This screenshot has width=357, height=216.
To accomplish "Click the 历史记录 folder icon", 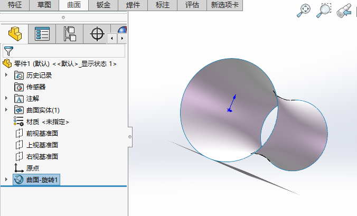I will (19, 76).
